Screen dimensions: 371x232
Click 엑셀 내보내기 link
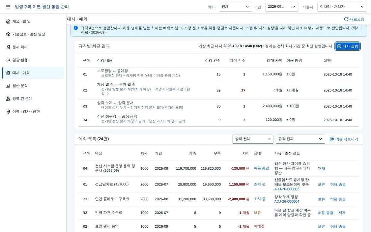click(344, 139)
